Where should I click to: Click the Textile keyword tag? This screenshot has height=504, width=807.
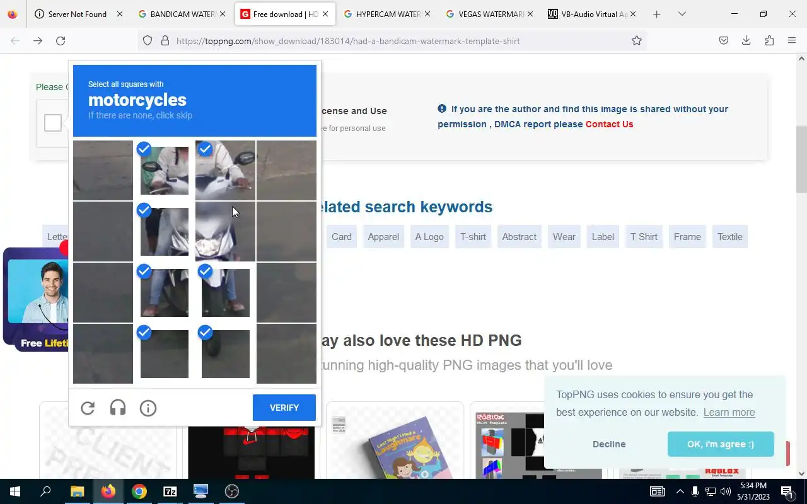(x=730, y=237)
